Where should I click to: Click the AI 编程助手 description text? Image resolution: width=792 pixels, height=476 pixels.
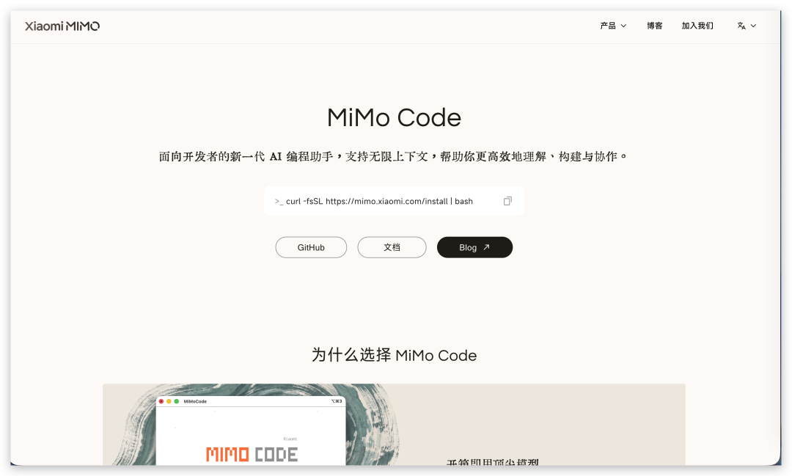coord(394,157)
